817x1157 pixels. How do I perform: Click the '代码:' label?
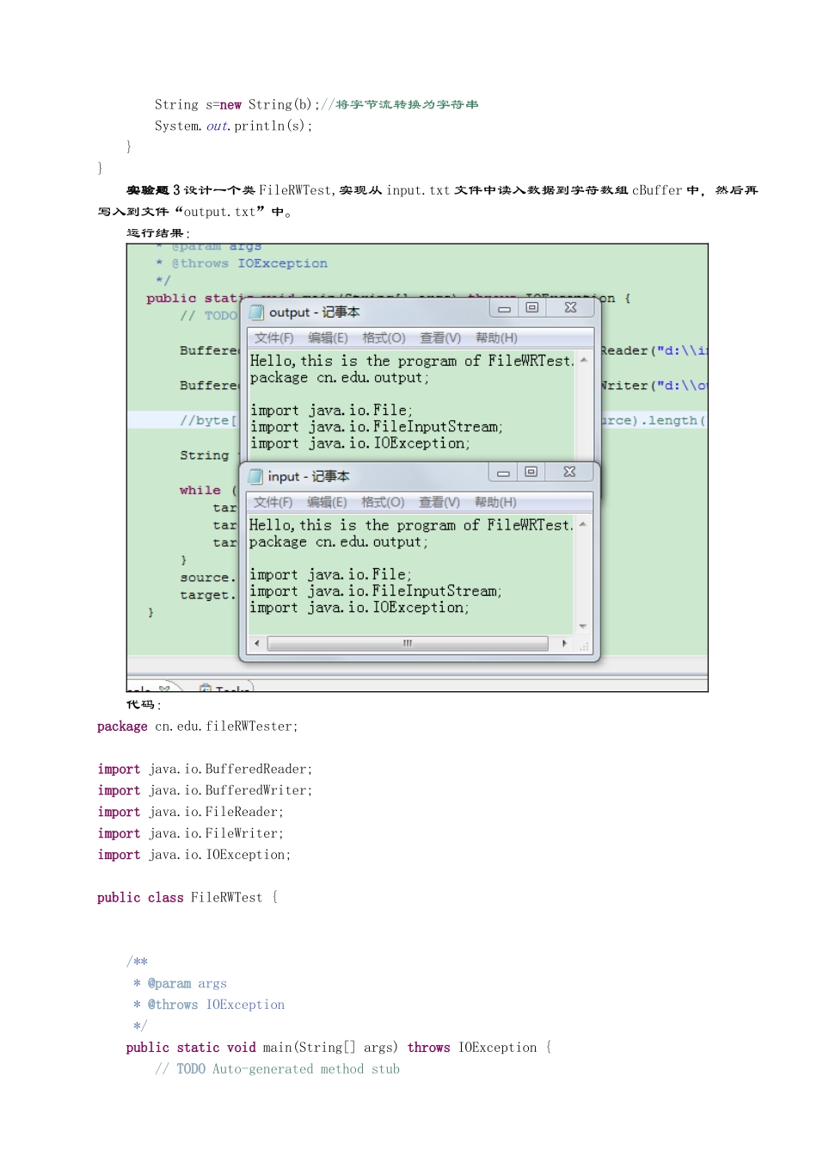pyautogui.click(x=144, y=704)
